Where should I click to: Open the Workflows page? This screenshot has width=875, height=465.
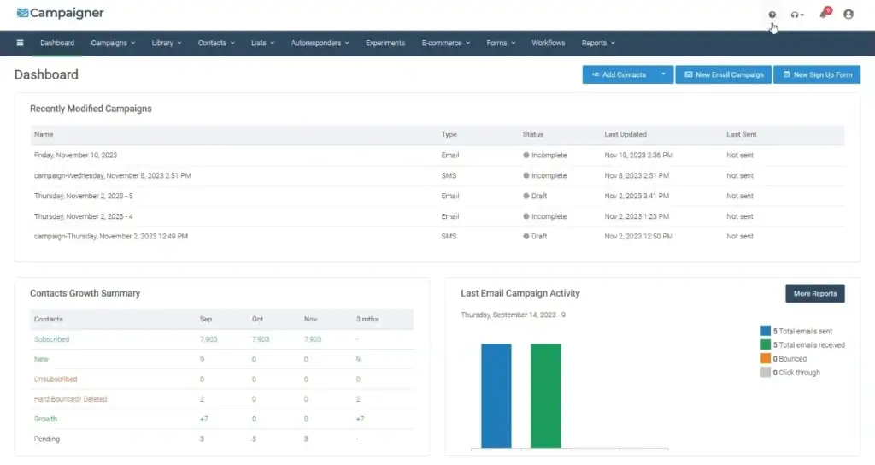548,43
